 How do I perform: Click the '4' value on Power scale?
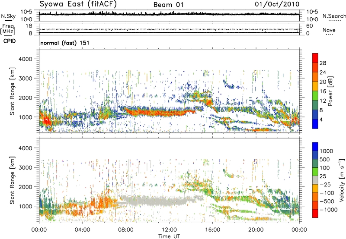pos(321,119)
